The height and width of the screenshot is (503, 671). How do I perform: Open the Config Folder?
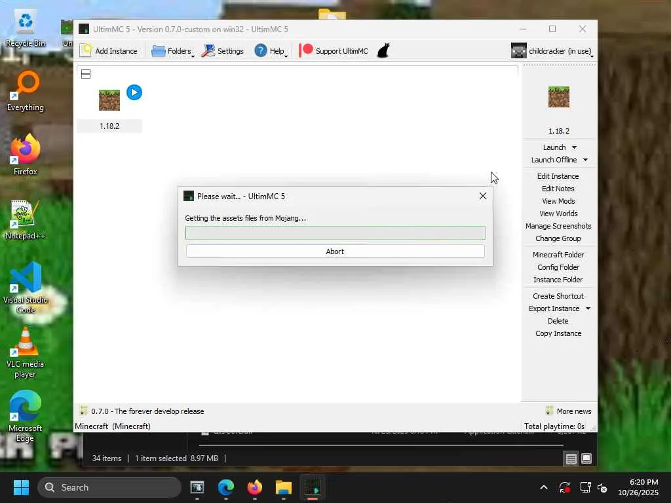(558, 267)
